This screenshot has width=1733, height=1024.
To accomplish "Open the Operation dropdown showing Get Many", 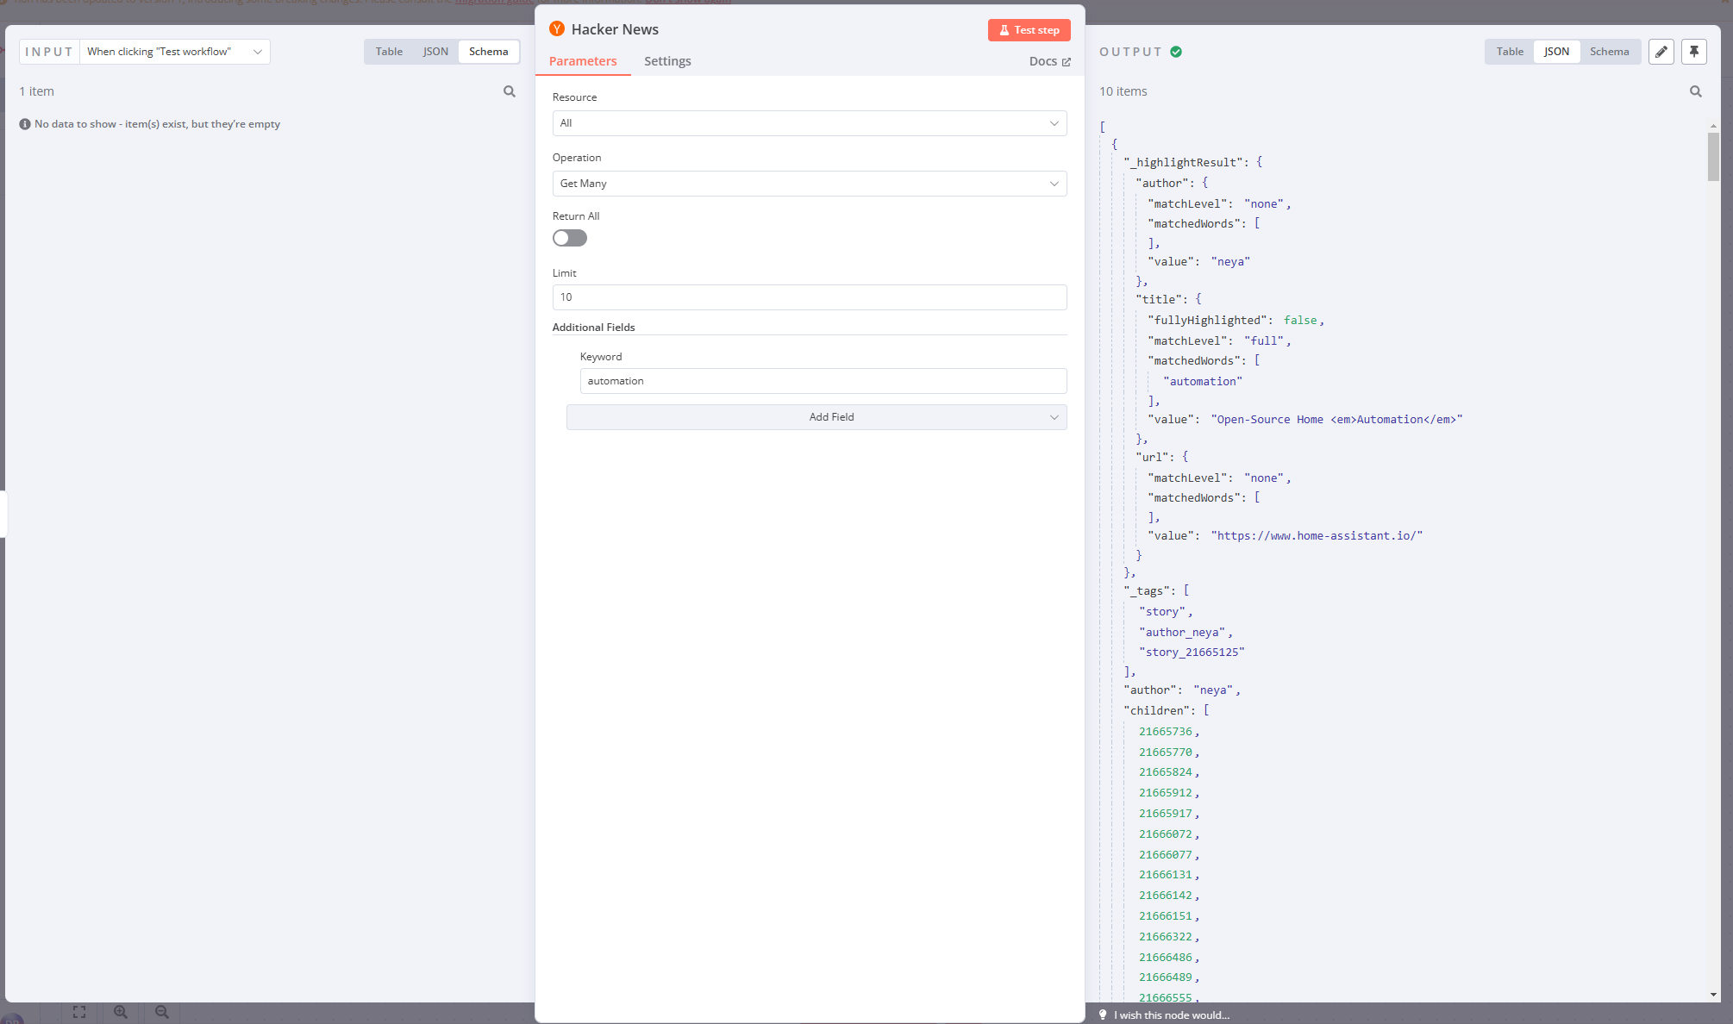I will point(809,184).
